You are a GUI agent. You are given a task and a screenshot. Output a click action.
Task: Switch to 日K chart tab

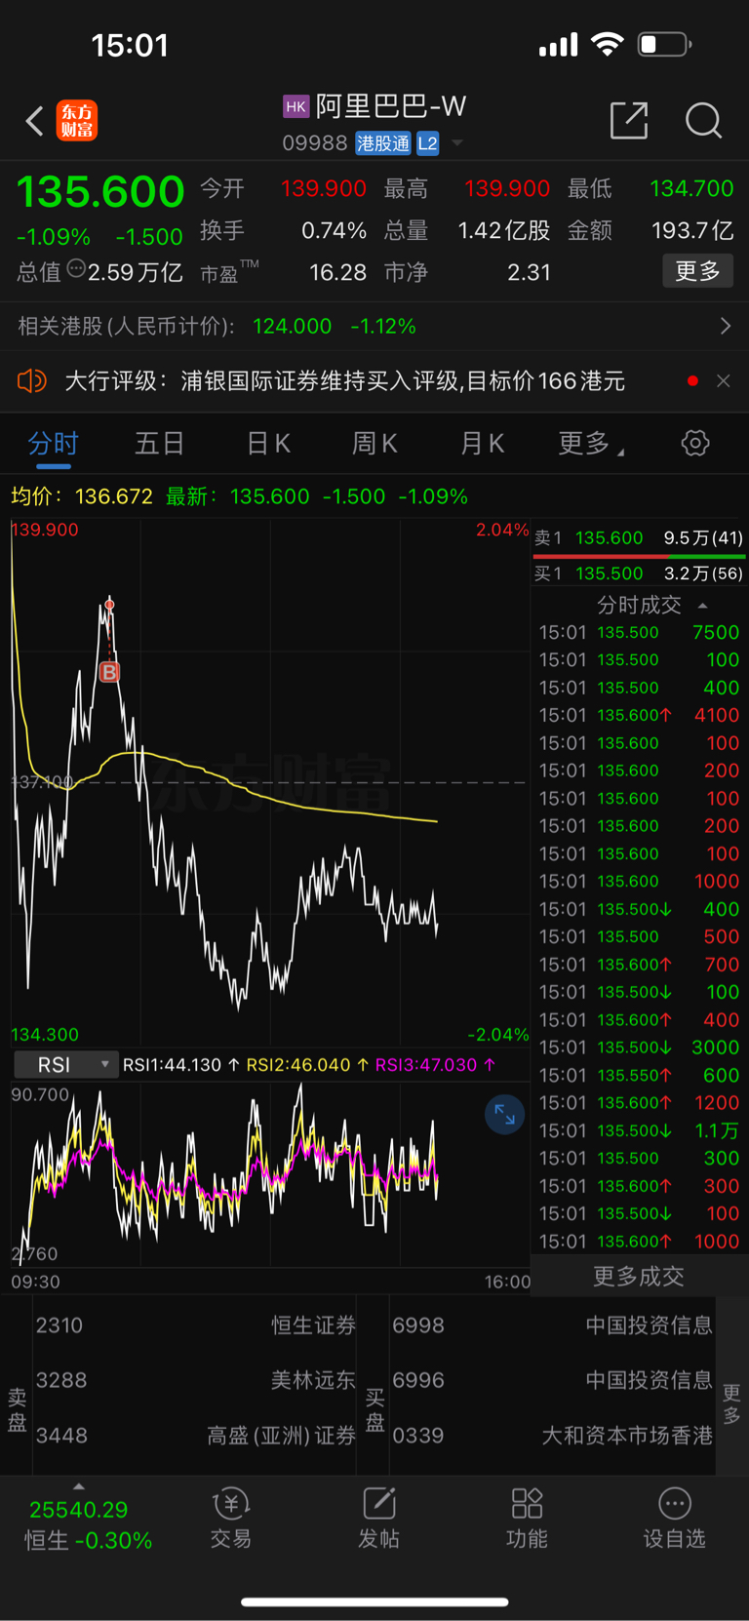click(x=268, y=444)
